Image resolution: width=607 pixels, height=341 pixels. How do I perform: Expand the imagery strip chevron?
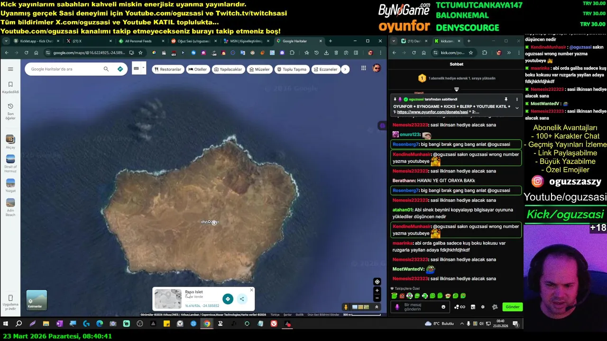pyautogui.click(x=377, y=307)
